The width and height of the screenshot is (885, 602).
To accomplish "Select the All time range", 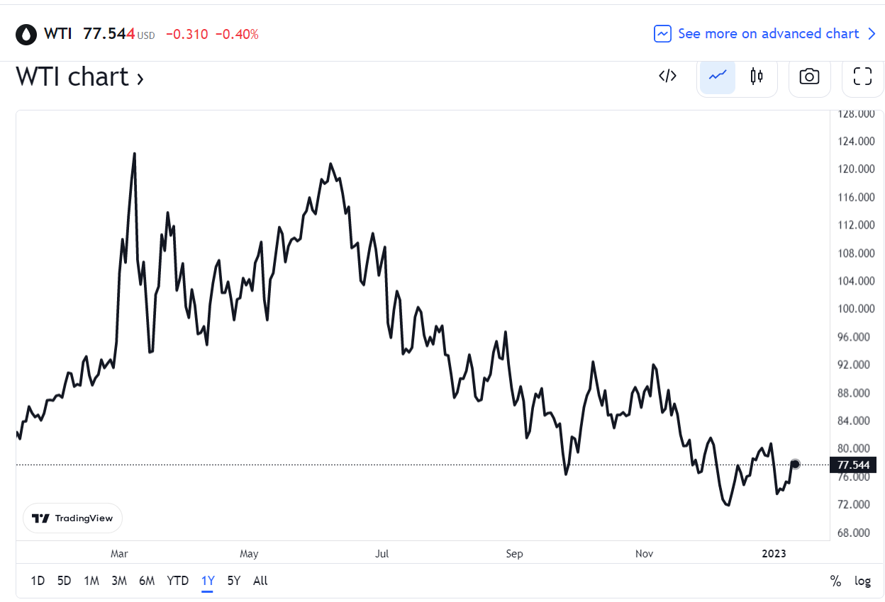I will (x=260, y=581).
